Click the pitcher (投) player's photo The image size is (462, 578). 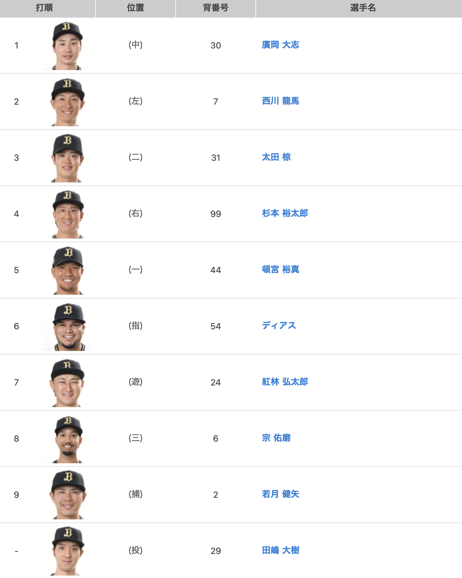[x=68, y=551]
